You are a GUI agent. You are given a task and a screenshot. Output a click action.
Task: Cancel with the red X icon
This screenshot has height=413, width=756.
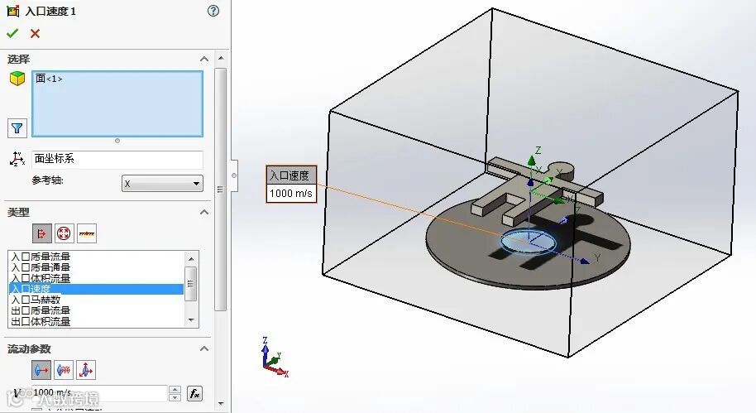click(35, 33)
